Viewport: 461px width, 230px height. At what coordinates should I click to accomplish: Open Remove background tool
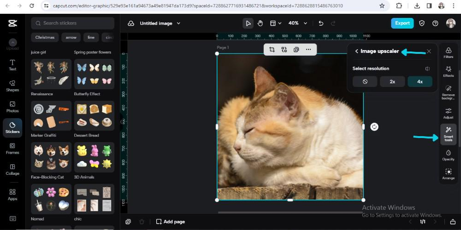[449, 92]
